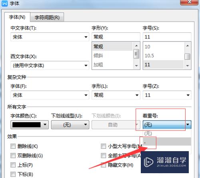Choose (无) option in 着重号 list
The height and width of the screenshot is (178, 200).
pos(167,133)
